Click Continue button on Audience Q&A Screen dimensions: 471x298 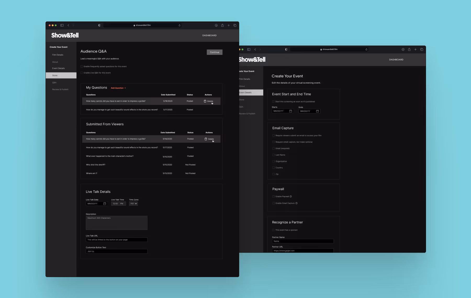point(215,52)
